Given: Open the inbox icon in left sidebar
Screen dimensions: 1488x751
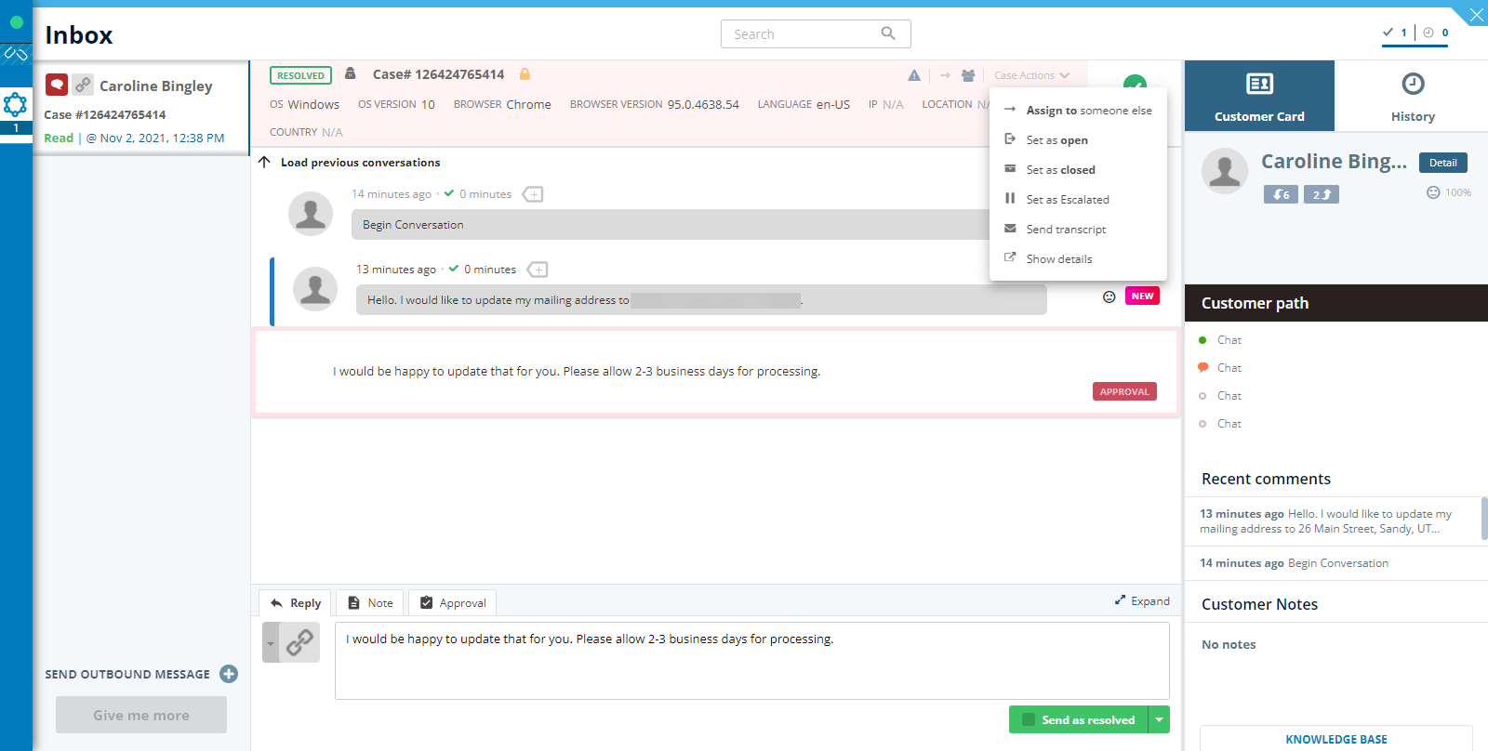Looking at the screenshot, I should click(x=15, y=104).
